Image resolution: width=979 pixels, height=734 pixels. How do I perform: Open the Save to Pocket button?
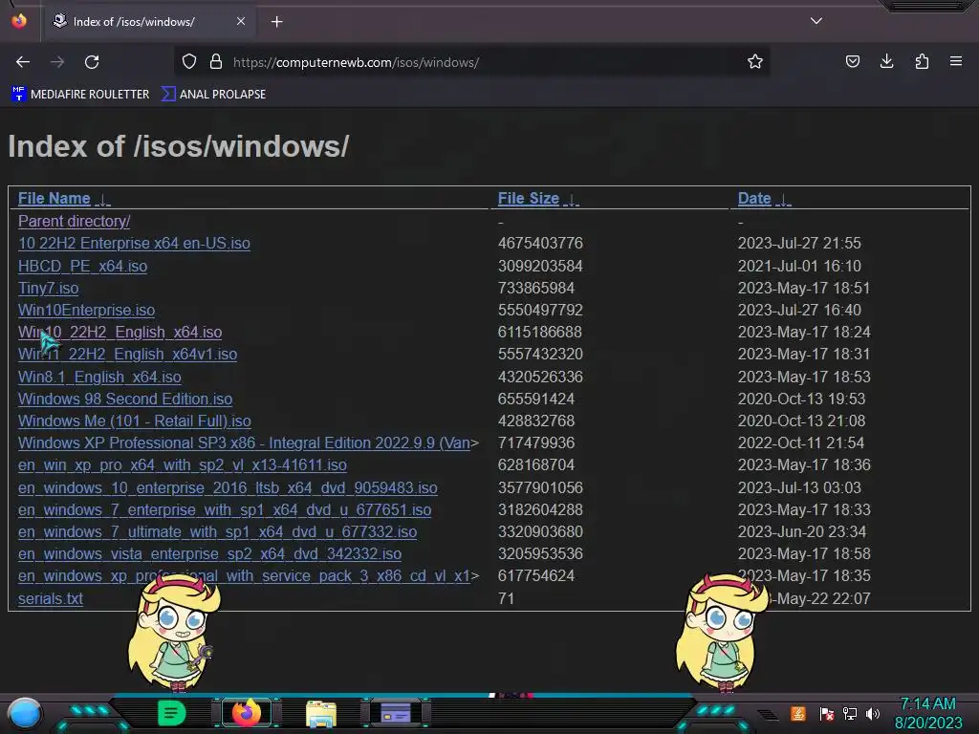(x=852, y=62)
